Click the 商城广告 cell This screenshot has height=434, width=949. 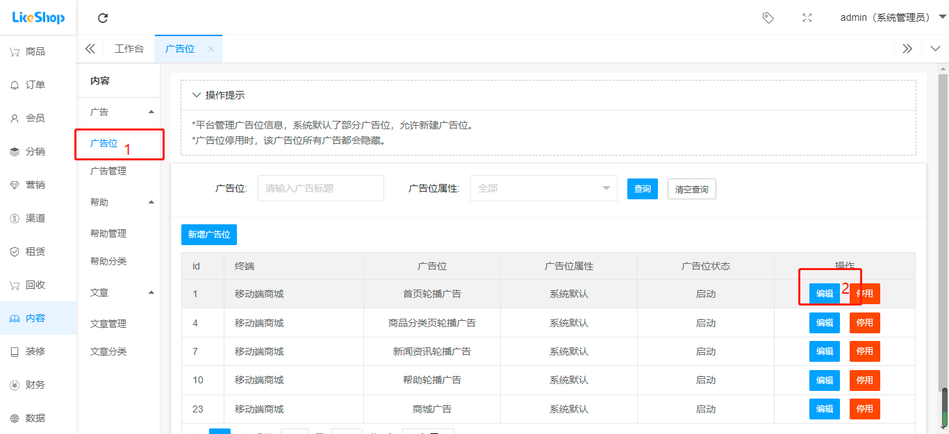pyautogui.click(x=432, y=409)
